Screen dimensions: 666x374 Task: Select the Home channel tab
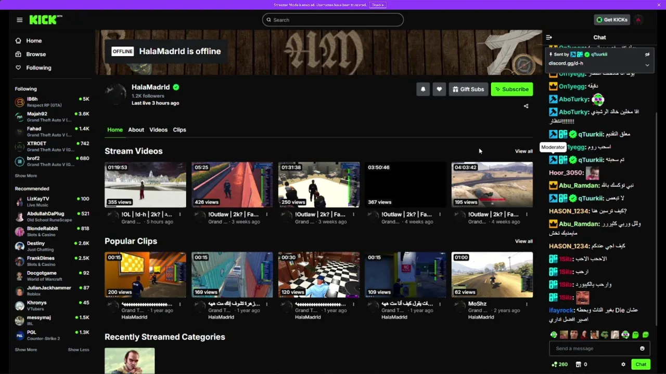(115, 130)
